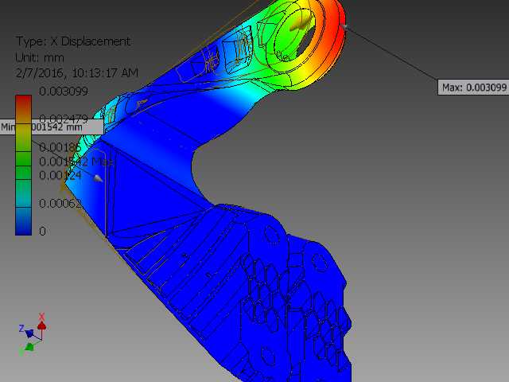Click the dark blue band of color bar

click(23, 221)
